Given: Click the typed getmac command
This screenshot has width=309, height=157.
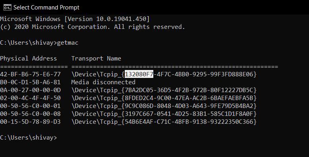Looking at the screenshot, I should pos(68,43).
